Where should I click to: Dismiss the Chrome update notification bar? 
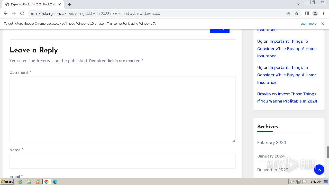tap(323, 23)
